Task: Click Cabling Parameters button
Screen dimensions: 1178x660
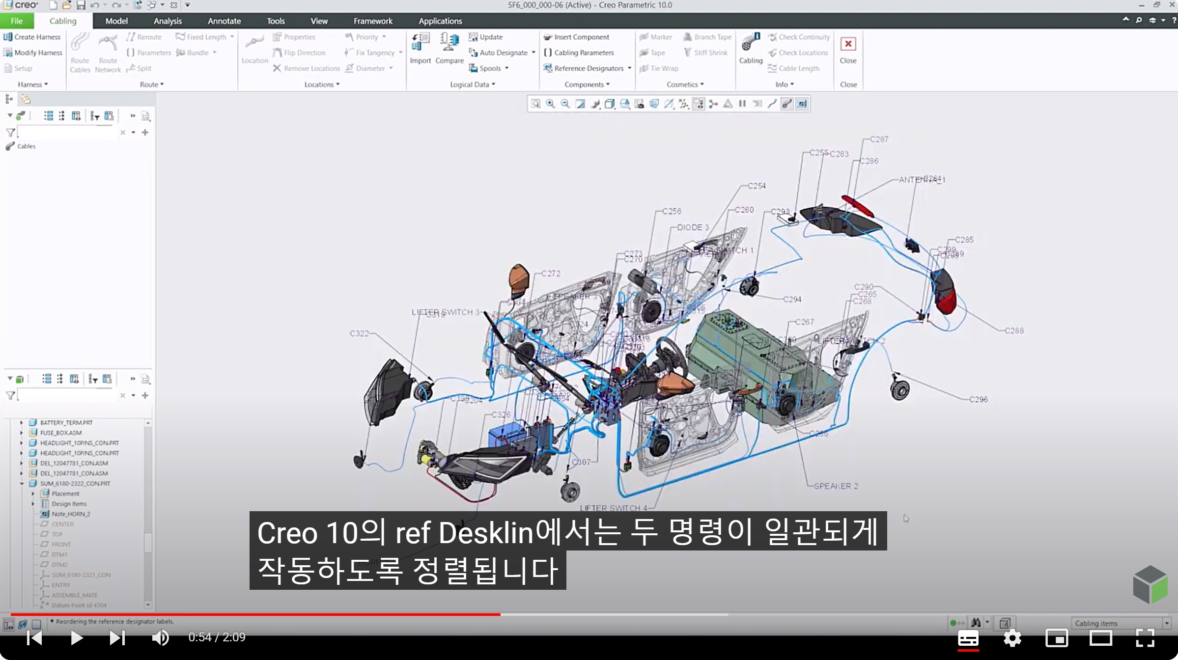Action: click(x=579, y=53)
